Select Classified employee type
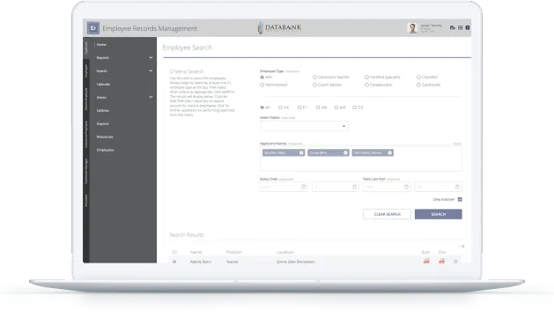This screenshot has width=554, height=318. click(x=418, y=77)
